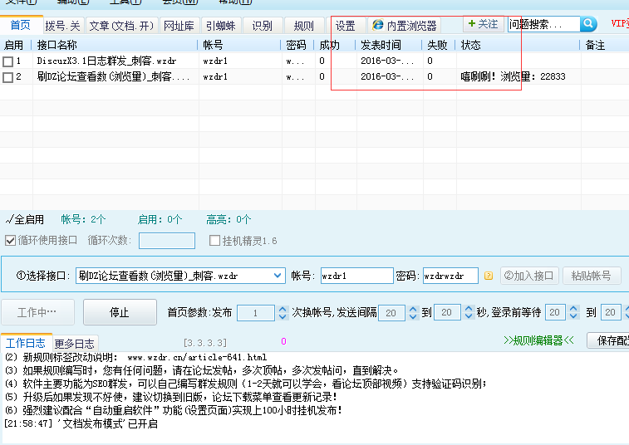
Task: Sort by the 接口名称 column header
Action: coord(115,45)
